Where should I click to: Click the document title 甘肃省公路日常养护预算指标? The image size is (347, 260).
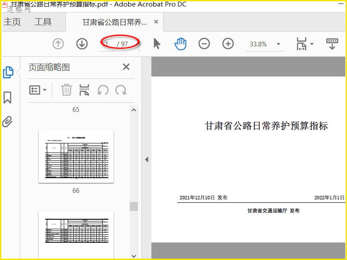pyautogui.click(x=266, y=126)
